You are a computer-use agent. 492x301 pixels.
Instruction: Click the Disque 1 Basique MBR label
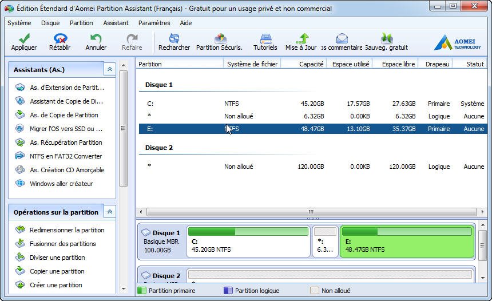161,241
